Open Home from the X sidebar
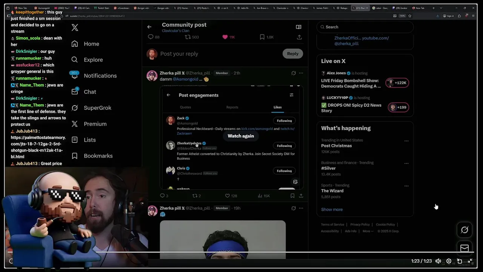Viewport: 483px width, 272px height. (85, 44)
